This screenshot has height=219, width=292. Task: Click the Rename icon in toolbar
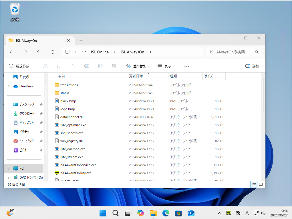[x=87, y=66]
